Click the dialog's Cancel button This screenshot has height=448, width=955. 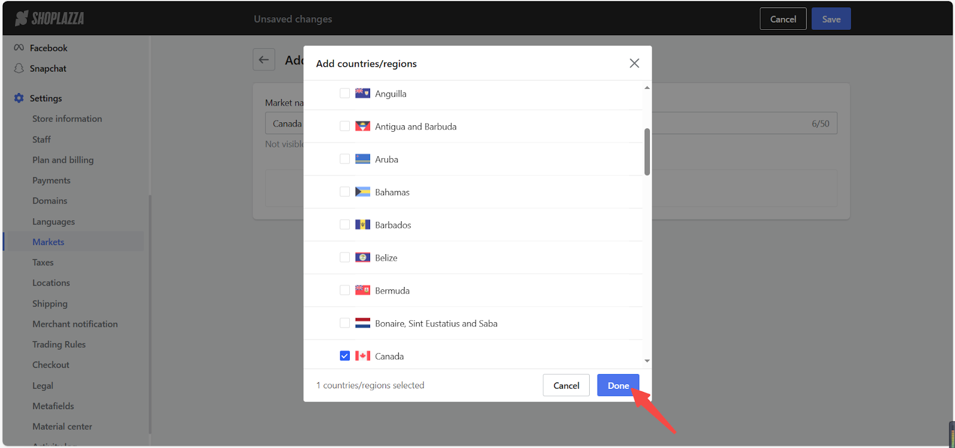coord(566,385)
